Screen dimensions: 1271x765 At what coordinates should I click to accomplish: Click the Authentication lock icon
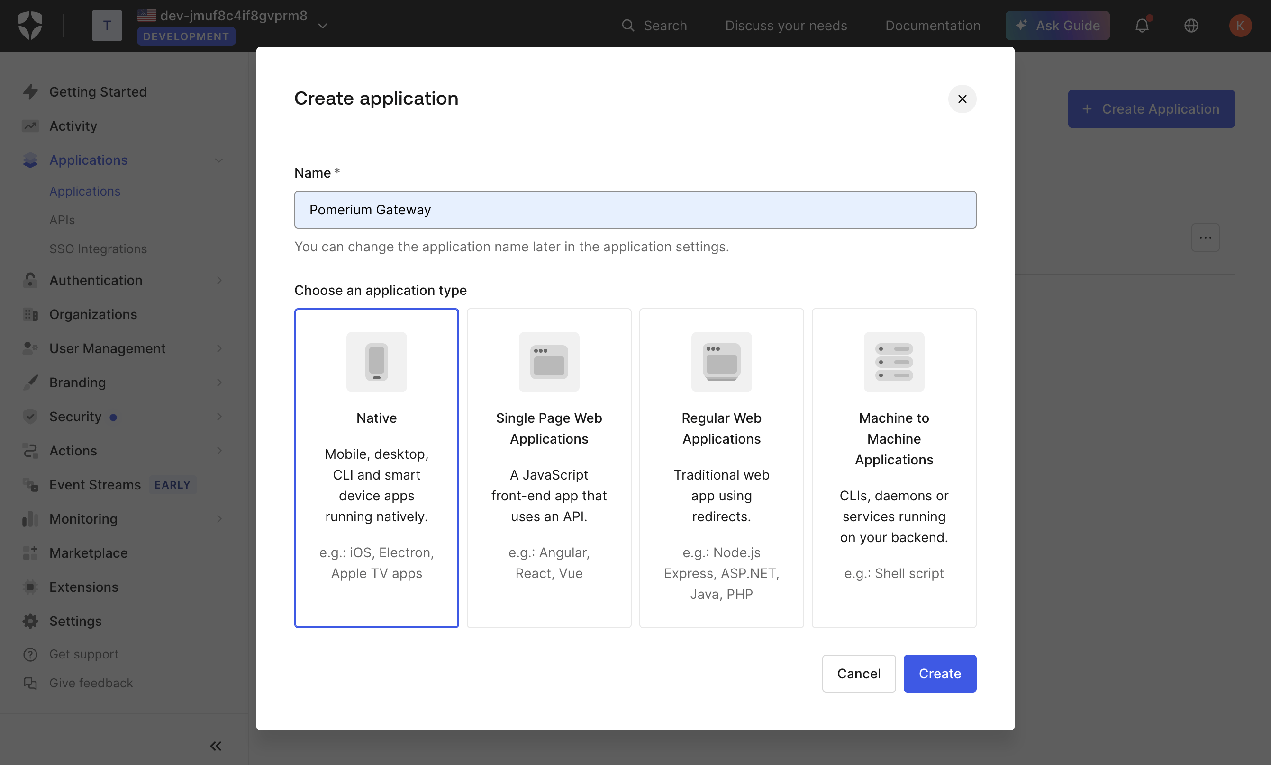pyautogui.click(x=30, y=280)
